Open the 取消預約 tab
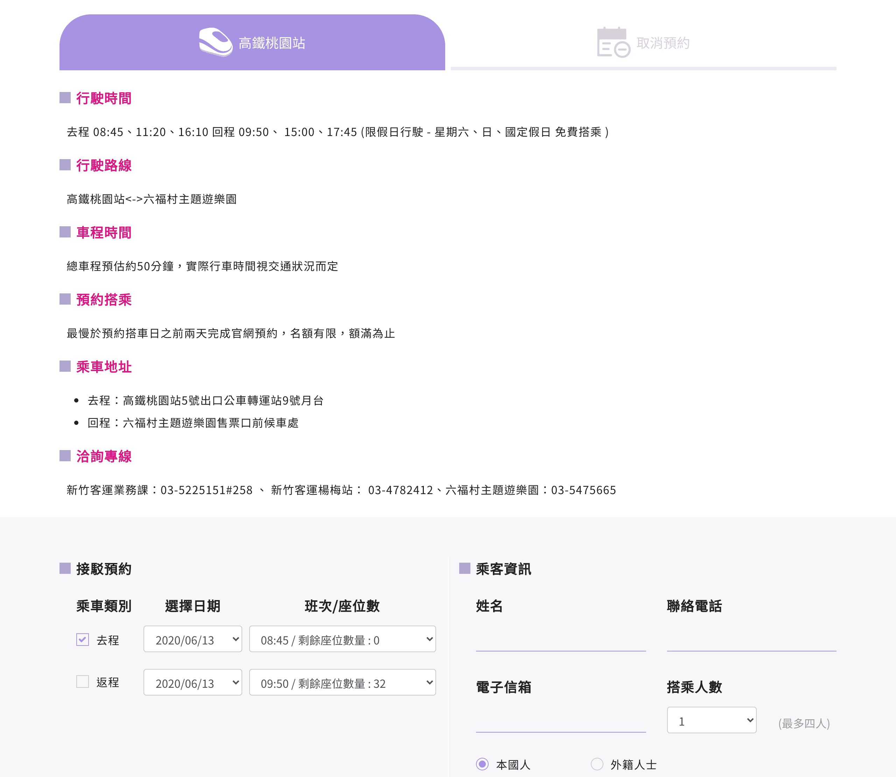Image resolution: width=896 pixels, height=777 pixels. click(x=662, y=43)
